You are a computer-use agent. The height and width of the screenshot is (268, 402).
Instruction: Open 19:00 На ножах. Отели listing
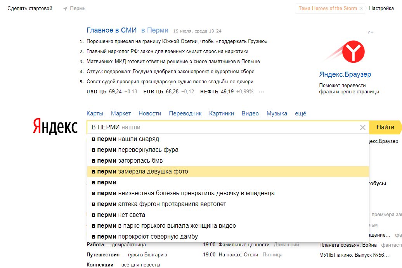230,255
